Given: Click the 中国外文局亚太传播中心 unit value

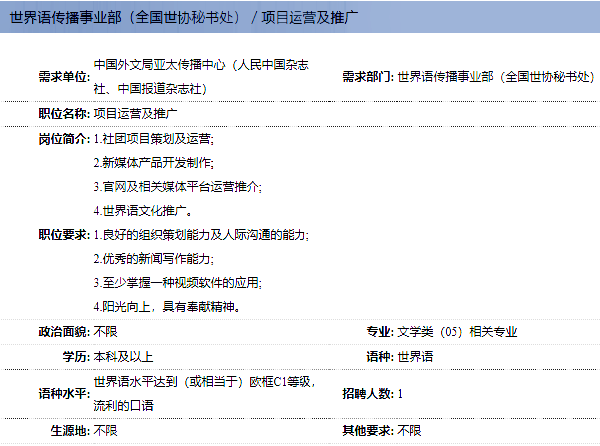Looking at the screenshot, I should coord(201,77).
